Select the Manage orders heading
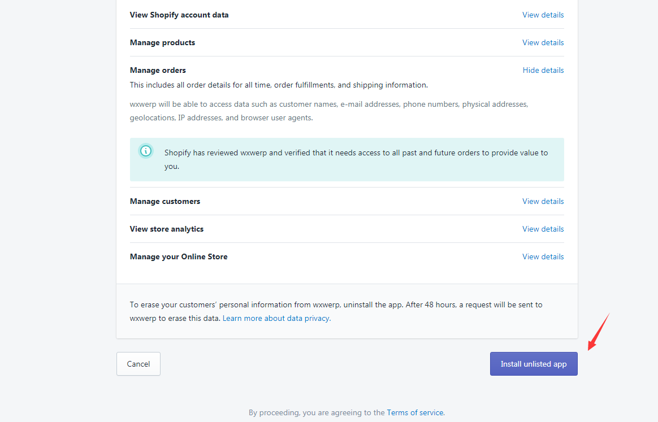Screen dimensions: 658x422 coord(158,70)
